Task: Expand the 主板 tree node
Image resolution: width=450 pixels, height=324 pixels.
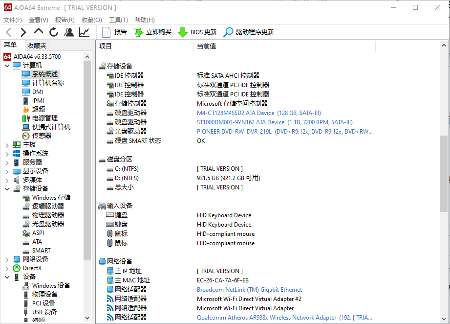Action: point(7,145)
